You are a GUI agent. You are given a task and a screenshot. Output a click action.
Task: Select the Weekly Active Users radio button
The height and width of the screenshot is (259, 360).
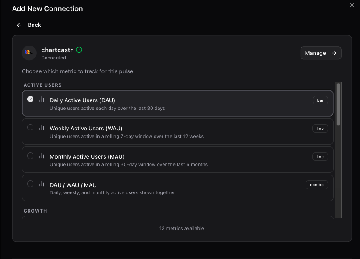[x=30, y=127]
